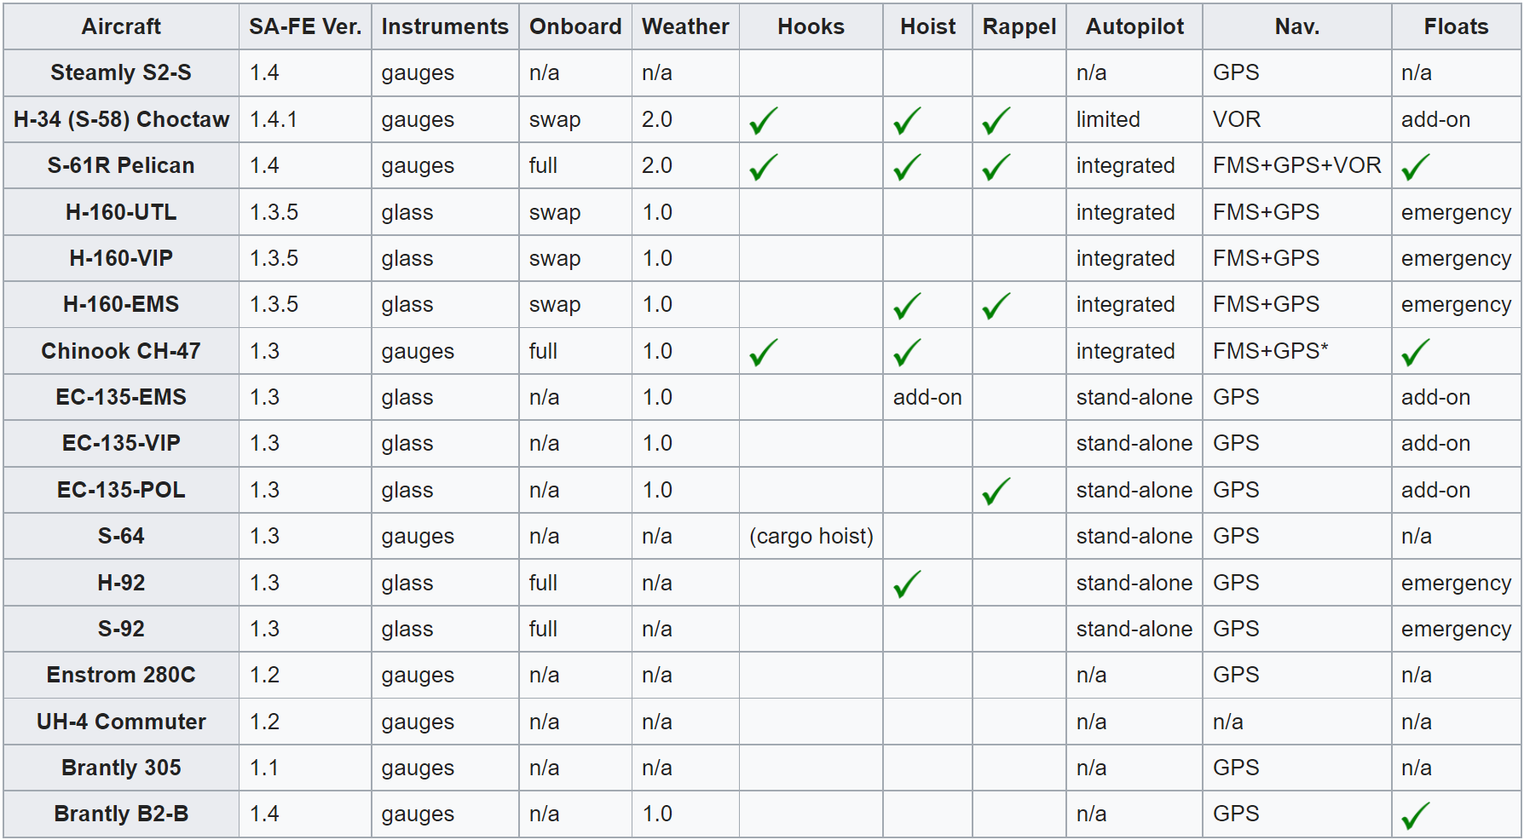Click the Floats column header

click(1456, 26)
